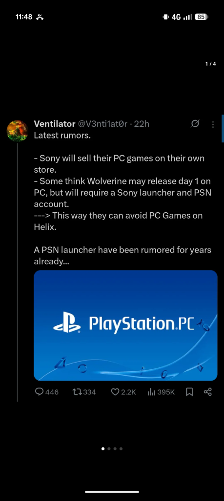
Task: Open the PlayStation PC image
Action: (x=125, y=325)
